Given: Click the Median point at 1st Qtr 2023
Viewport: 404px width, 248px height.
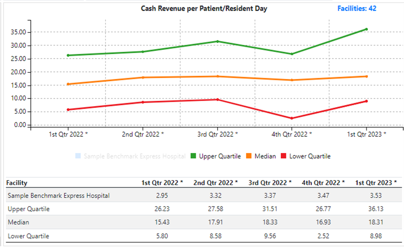Looking at the screenshot, I should [366, 76].
